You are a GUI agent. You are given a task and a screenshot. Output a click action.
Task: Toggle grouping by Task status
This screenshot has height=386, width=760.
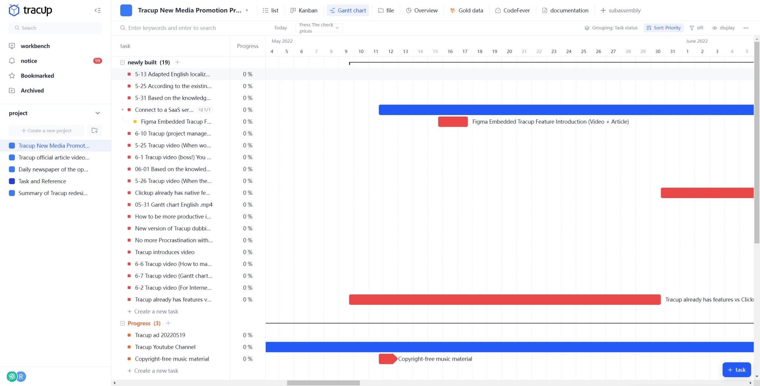coord(611,28)
